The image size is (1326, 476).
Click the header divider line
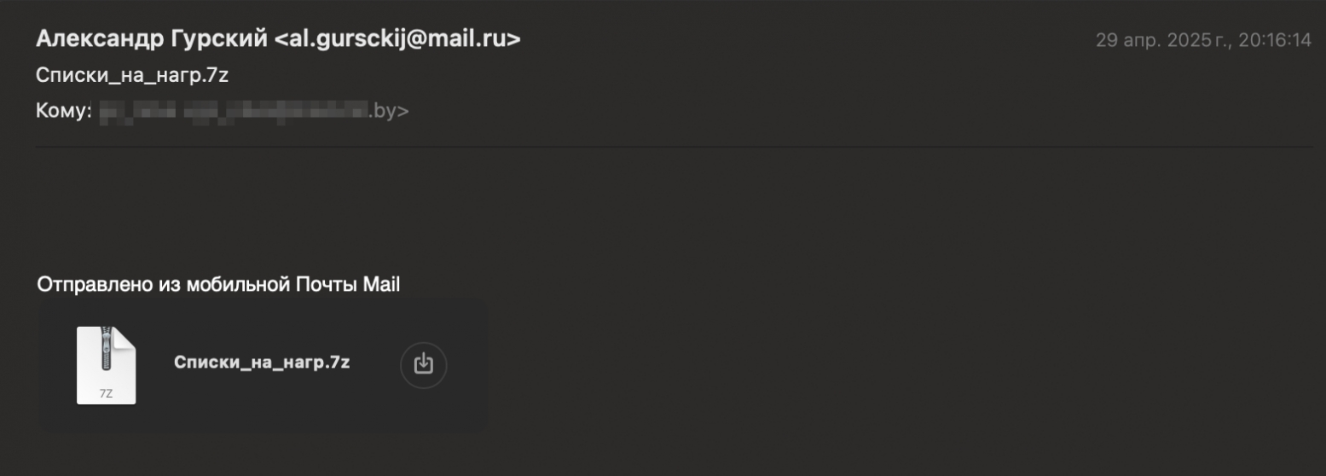674,147
